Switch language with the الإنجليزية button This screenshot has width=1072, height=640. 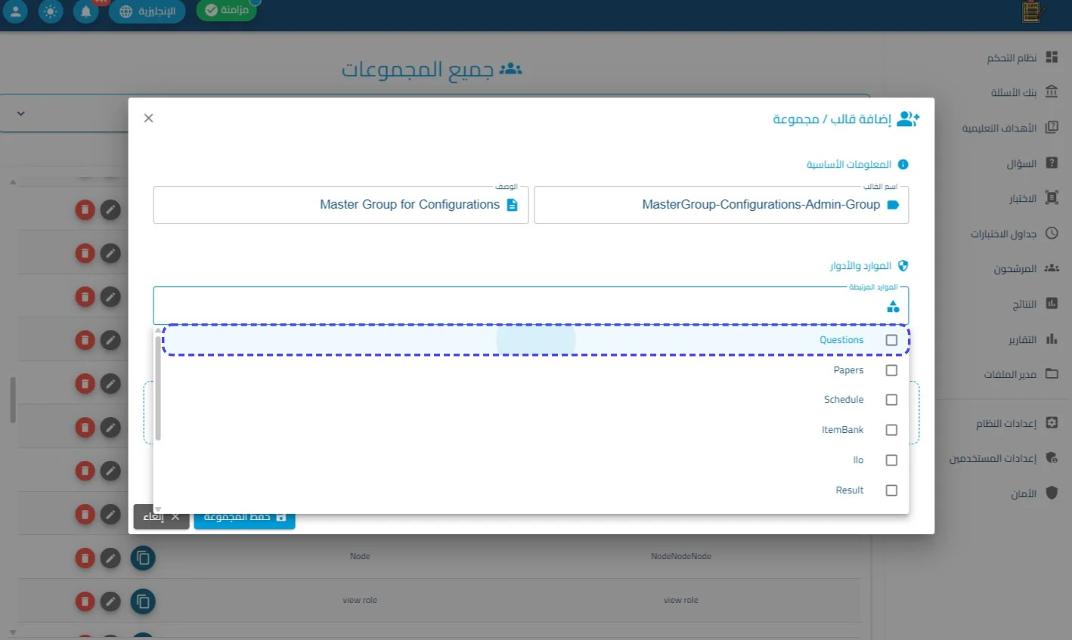tap(147, 11)
